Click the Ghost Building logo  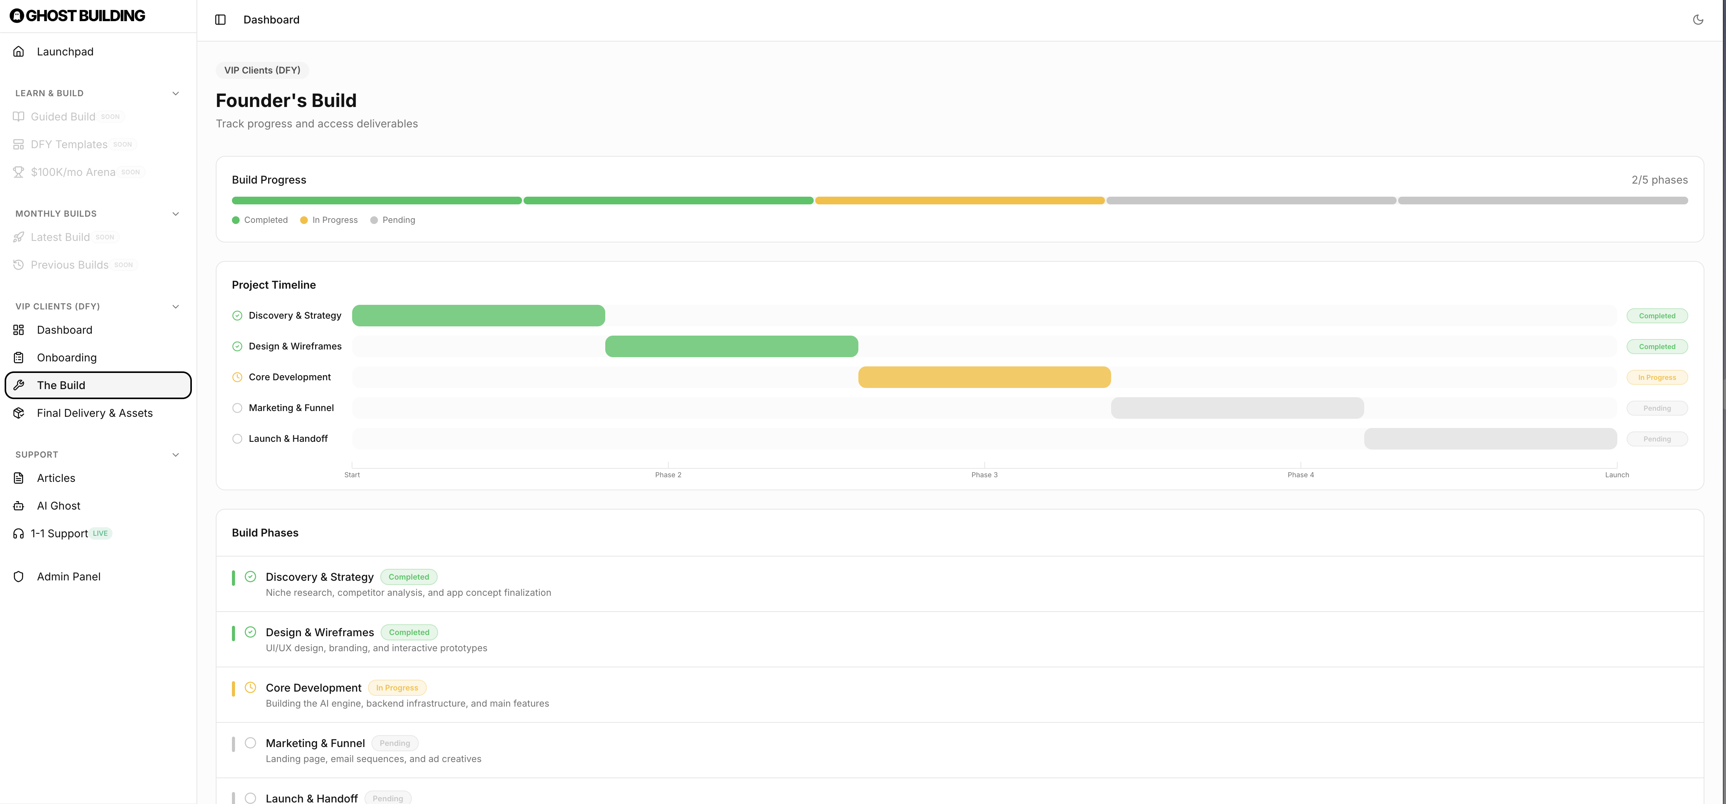(77, 15)
